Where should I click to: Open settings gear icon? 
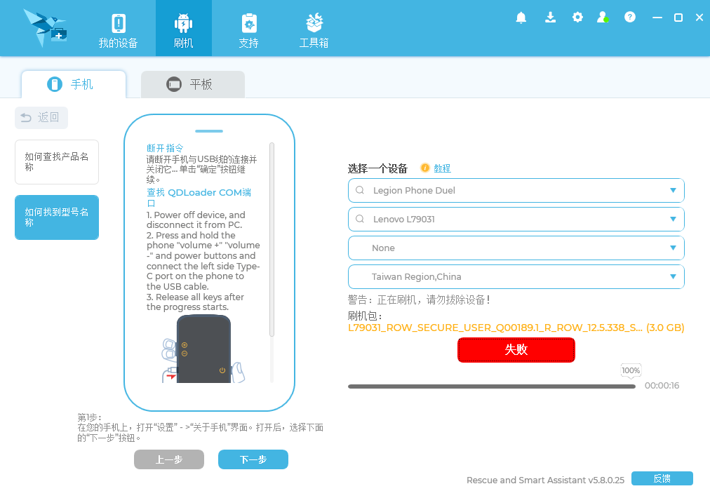tap(577, 18)
